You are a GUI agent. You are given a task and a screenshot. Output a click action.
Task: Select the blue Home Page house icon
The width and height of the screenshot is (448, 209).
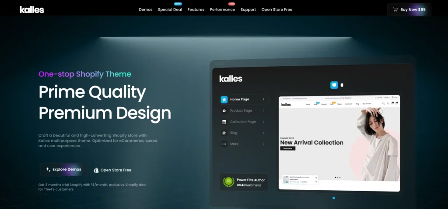pyautogui.click(x=224, y=99)
